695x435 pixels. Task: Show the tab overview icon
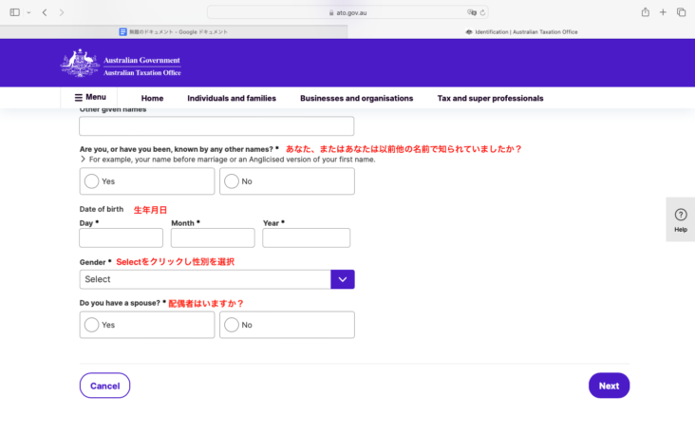pos(681,12)
